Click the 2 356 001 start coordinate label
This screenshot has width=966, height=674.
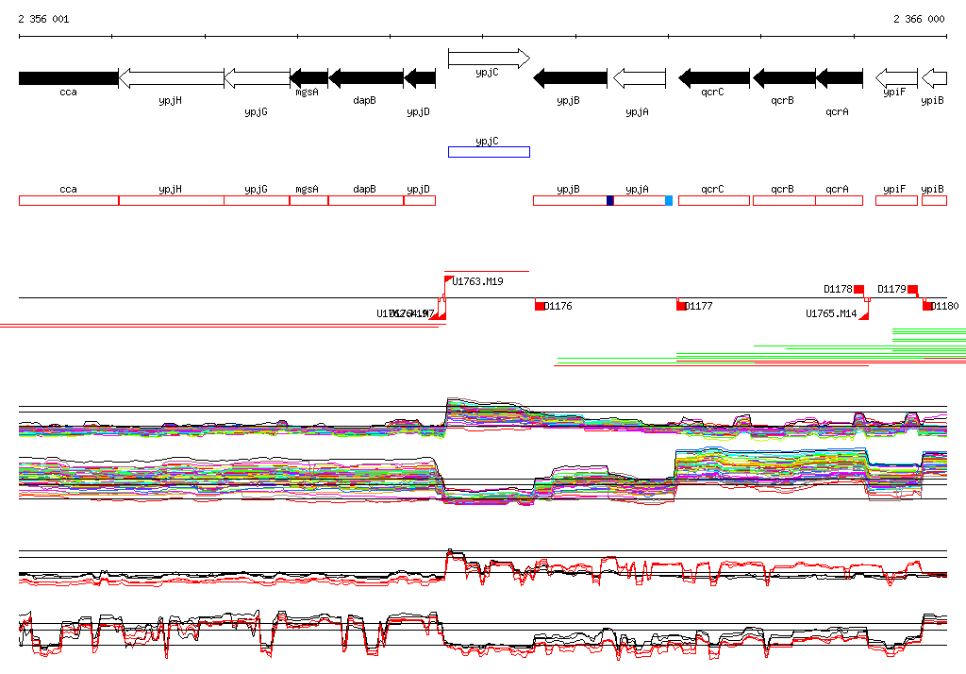(x=43, y=19)
